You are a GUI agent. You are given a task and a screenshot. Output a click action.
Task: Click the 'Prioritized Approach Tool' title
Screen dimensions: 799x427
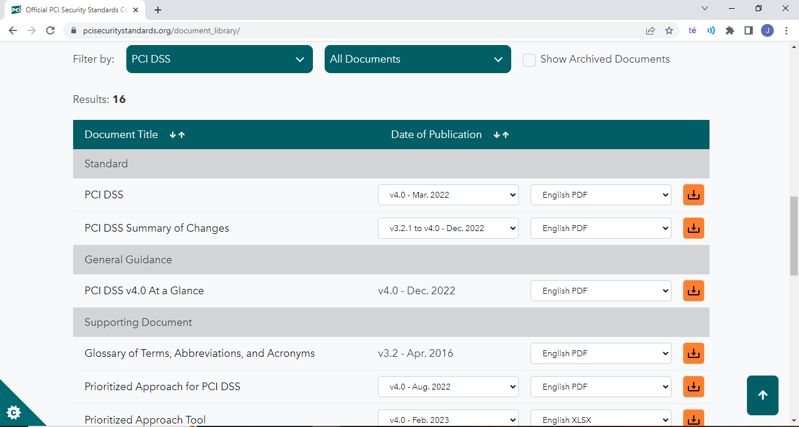pos(145,420)
